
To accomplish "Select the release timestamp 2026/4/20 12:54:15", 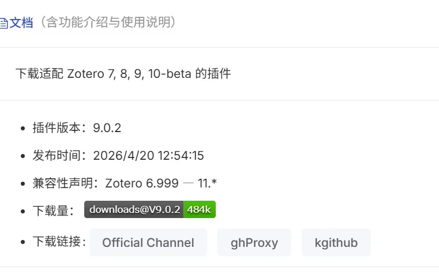I will [x=148, y=156].
